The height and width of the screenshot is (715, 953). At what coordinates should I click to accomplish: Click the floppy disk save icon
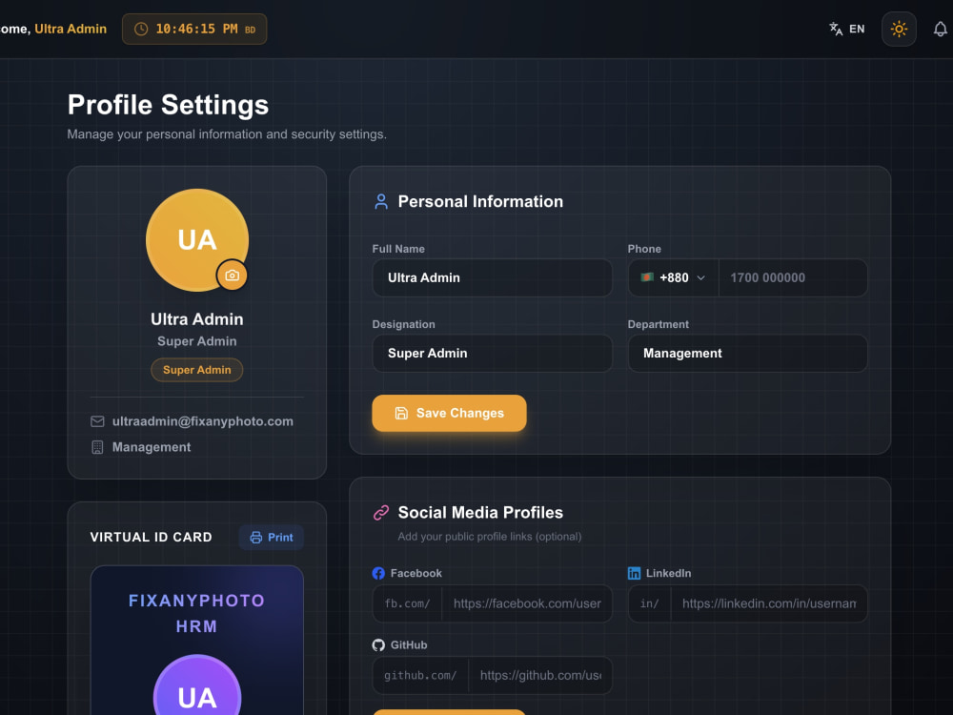pos(401,413)
